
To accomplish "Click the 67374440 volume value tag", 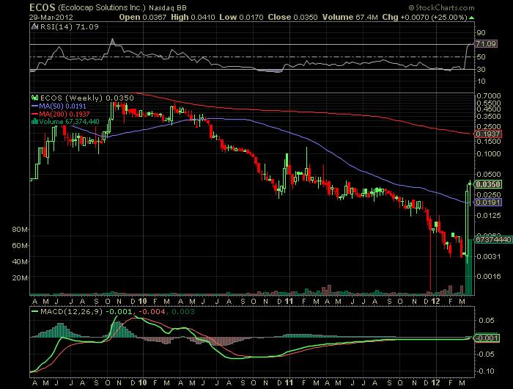I will coord(490,239).
